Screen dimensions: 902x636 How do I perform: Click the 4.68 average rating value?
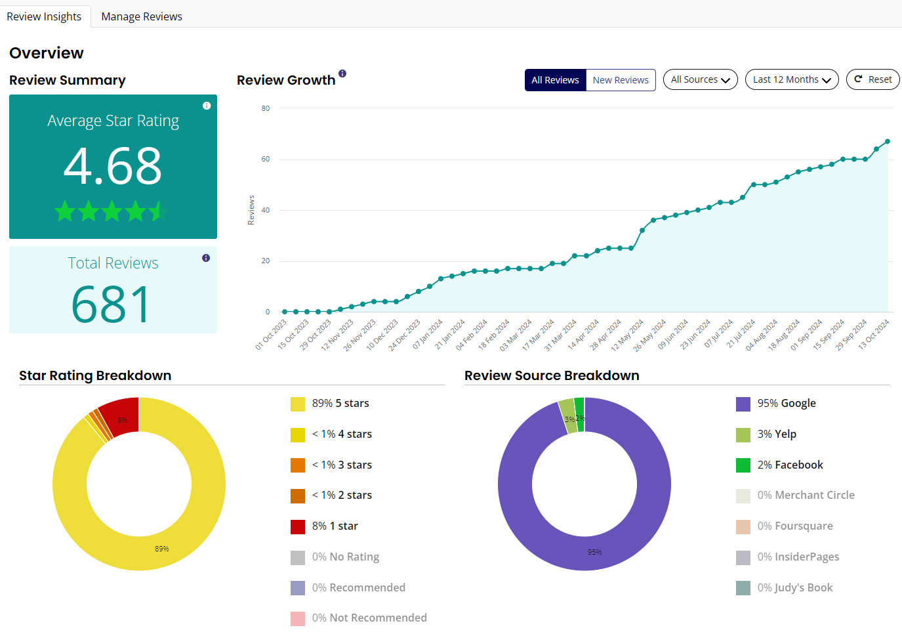(x=113, y=166)
